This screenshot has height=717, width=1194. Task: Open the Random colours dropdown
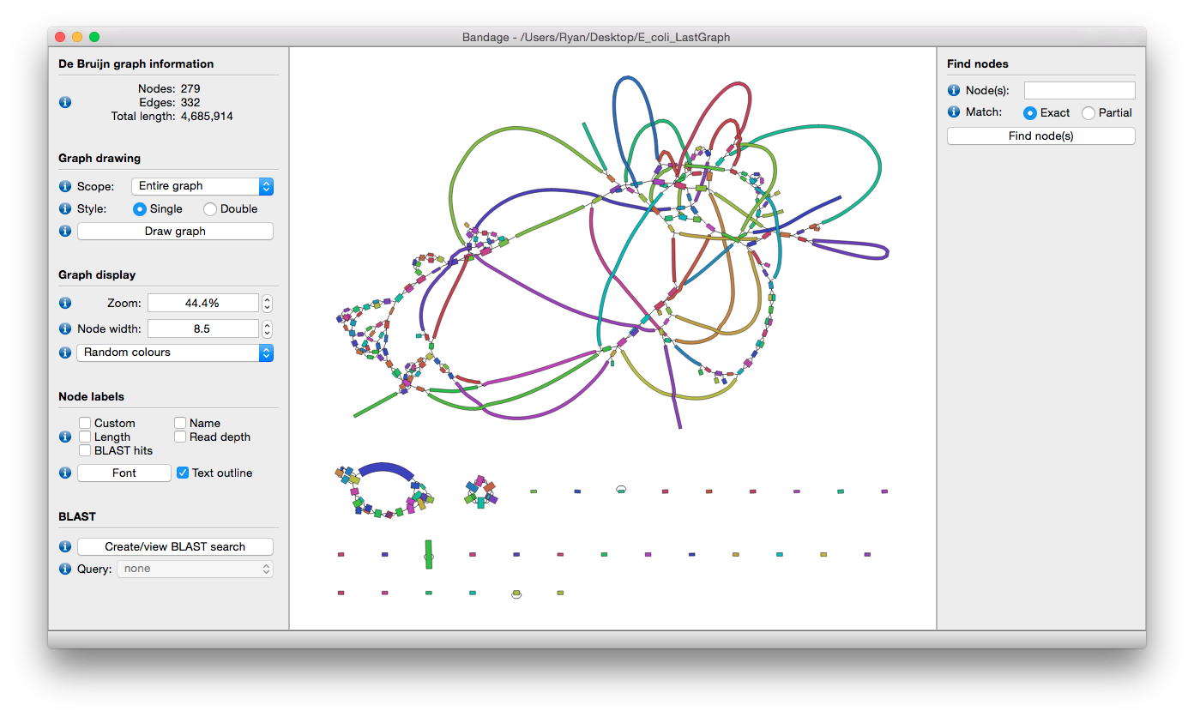(x=175, y=352)
